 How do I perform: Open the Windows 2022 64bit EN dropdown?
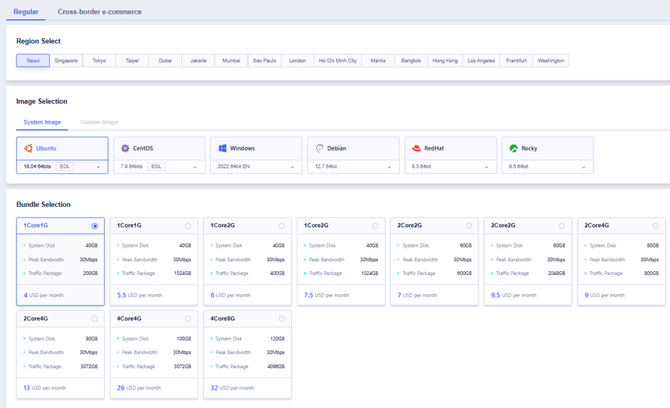(292, 167)
